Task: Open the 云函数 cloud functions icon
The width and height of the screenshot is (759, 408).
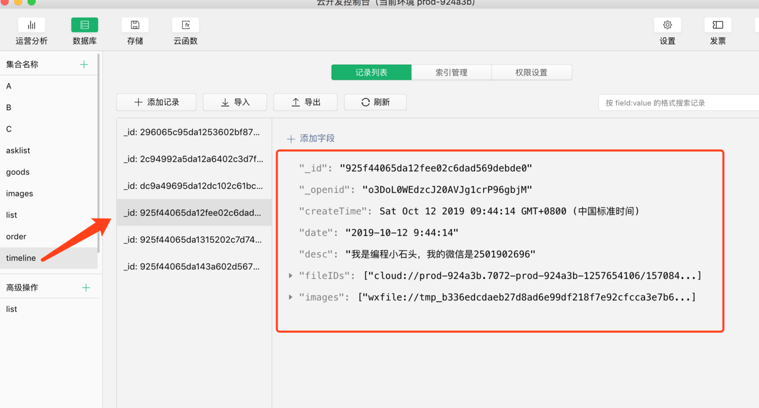Action: (185, 25)
